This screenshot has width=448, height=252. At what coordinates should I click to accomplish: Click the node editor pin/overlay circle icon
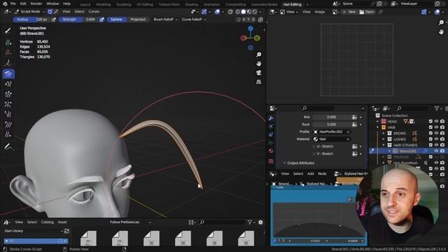[x=350, y=199]
